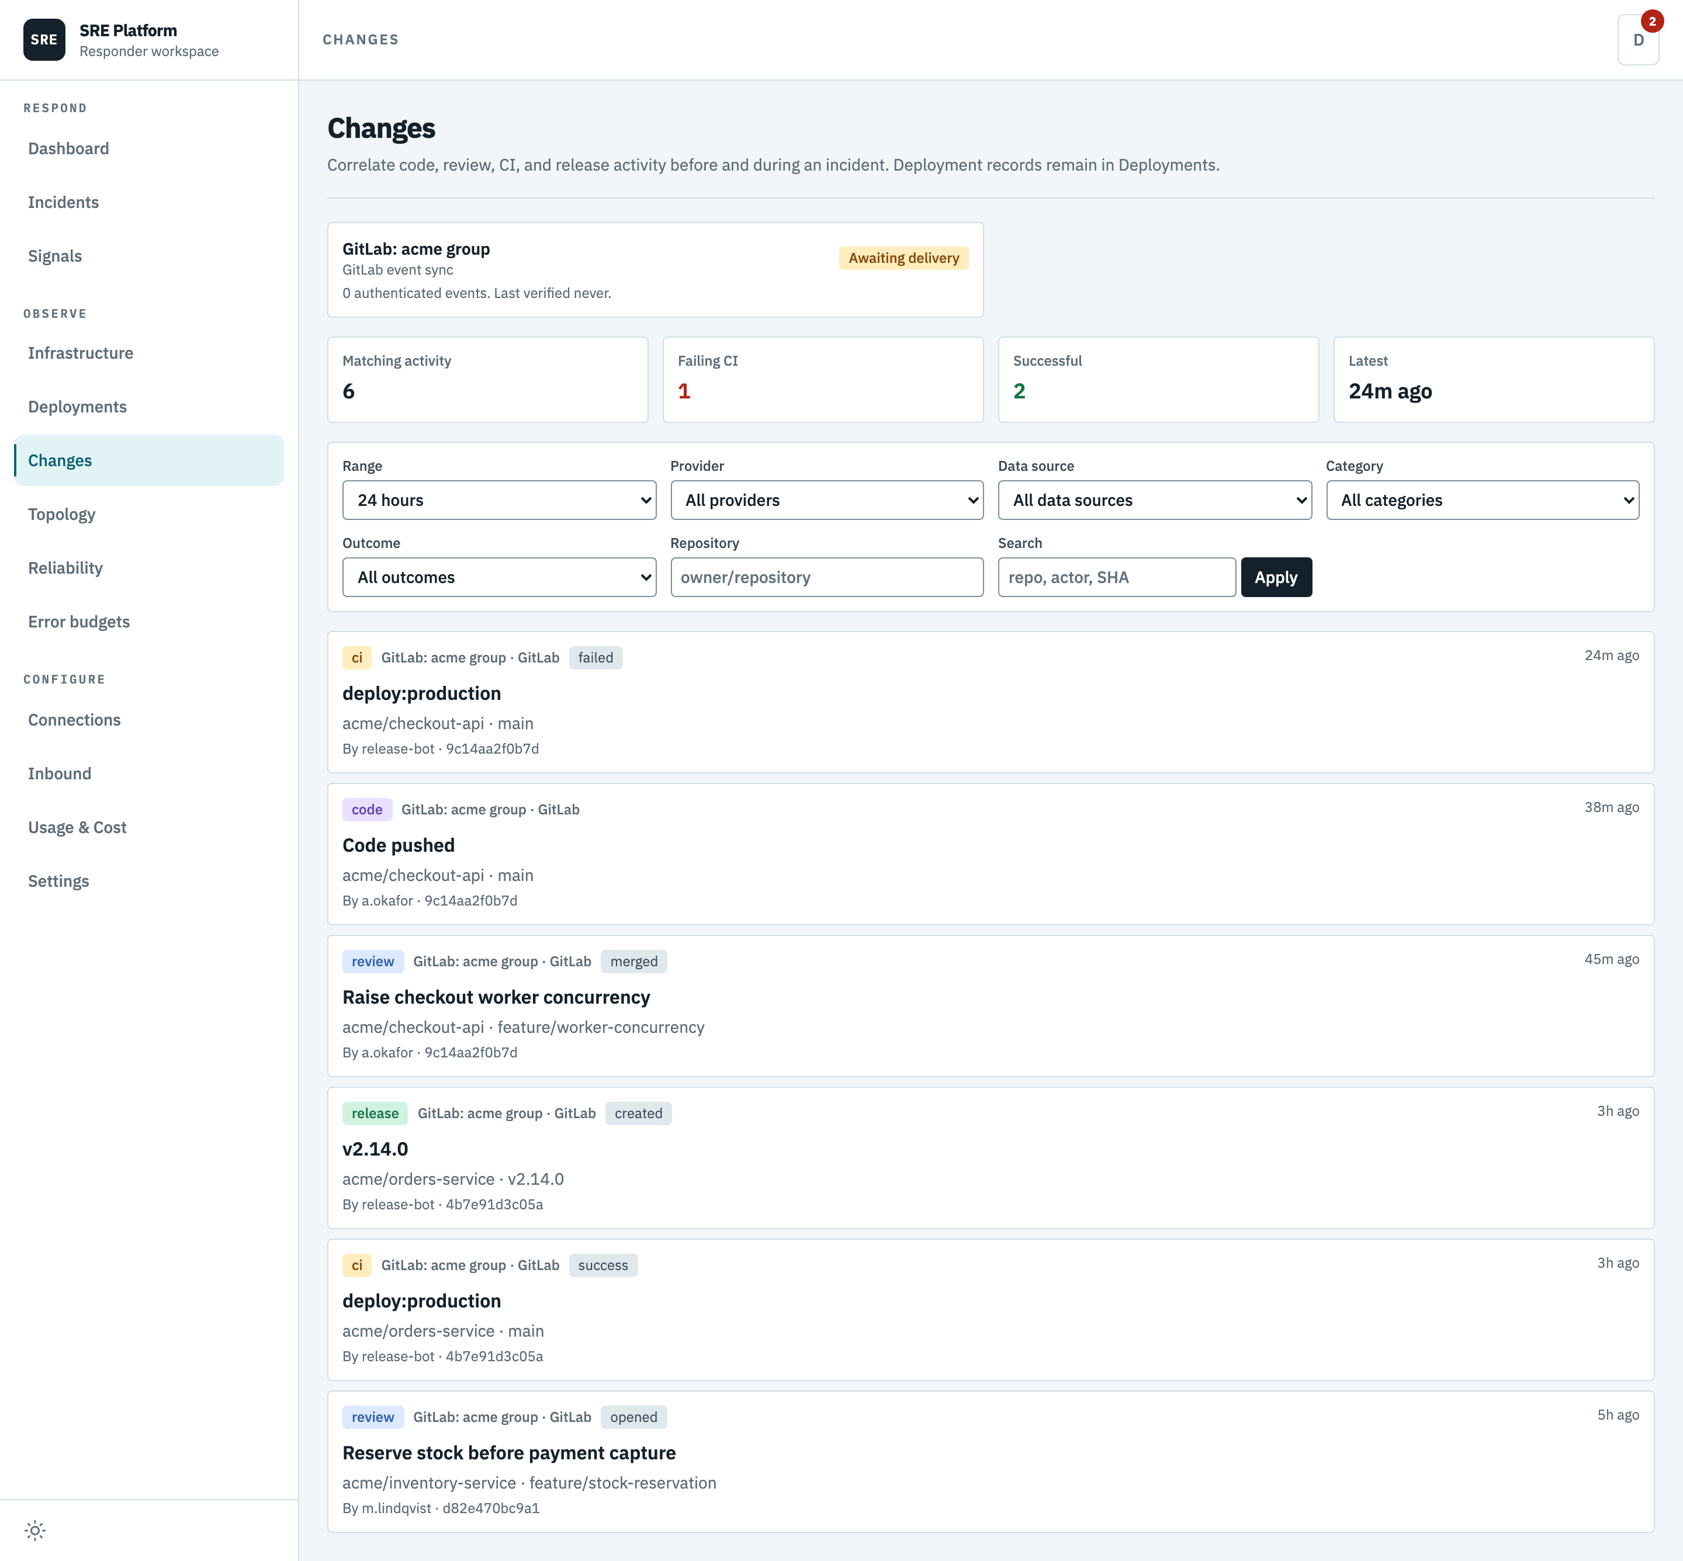The image size is (1683, 1561).
Task: Go to Inbound settings
Action: [x=148, y=773]
